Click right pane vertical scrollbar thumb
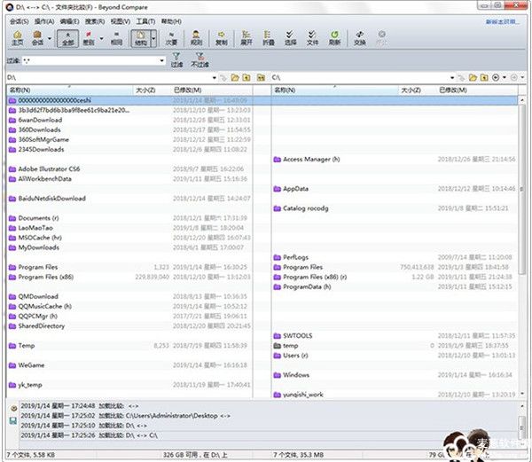This screenshot has height=462, width=532. pyautogui.click(x=522, y=188)
